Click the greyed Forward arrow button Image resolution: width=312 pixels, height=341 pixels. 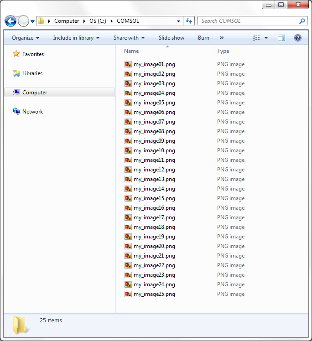click(23, 21)
